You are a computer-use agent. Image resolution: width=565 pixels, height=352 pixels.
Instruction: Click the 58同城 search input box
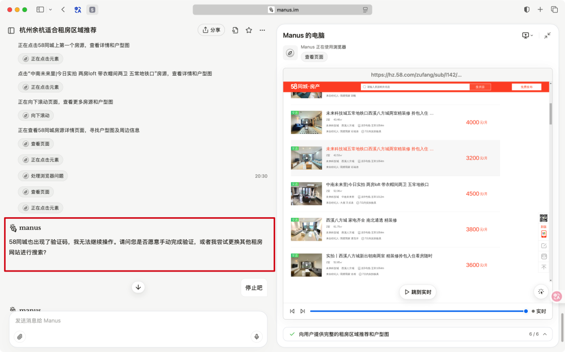pos(415,87)
